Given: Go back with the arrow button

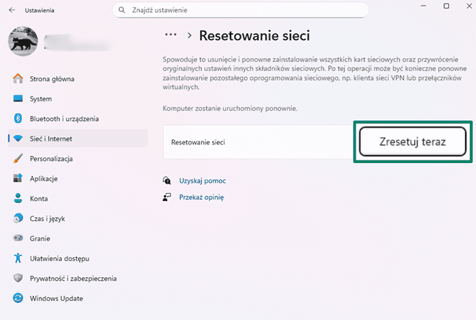Looking at the screenshot, I should point(12,11).
